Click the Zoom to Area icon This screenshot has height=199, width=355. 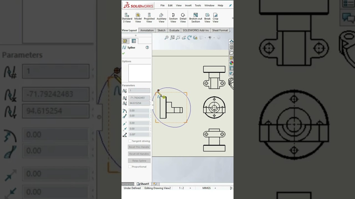(172, 38)
